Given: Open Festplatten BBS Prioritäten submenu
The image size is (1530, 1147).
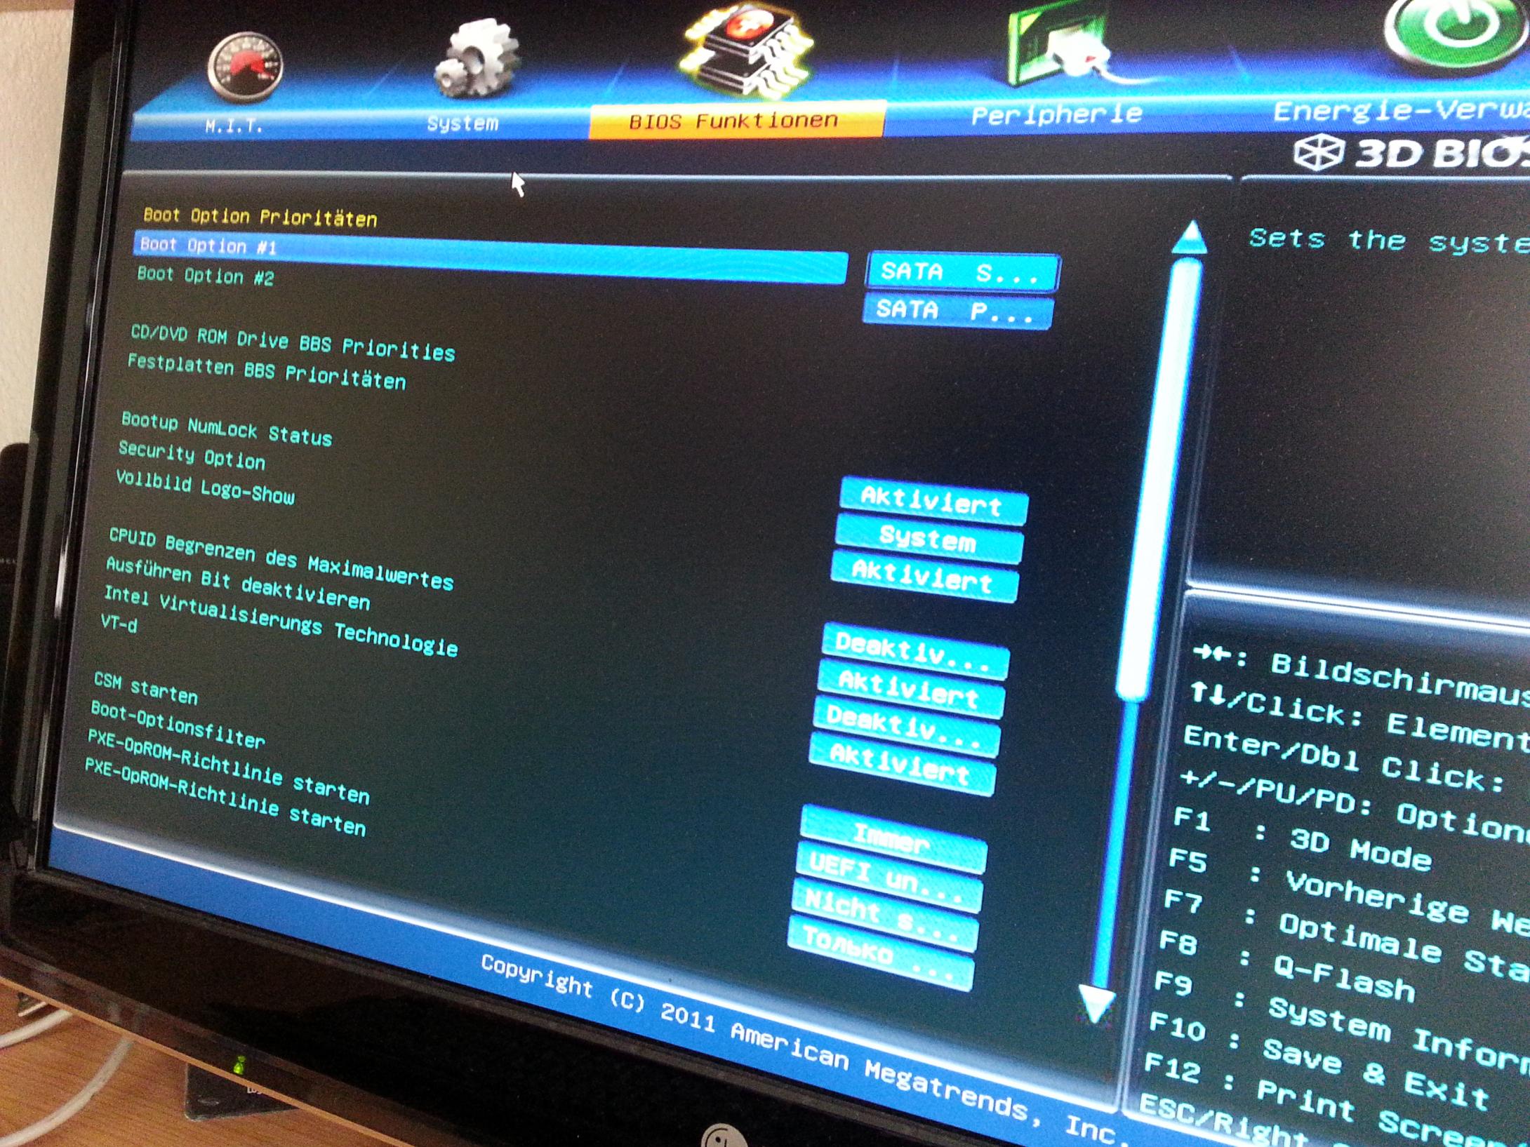Looking at the screenshot, I should (266, 372).
